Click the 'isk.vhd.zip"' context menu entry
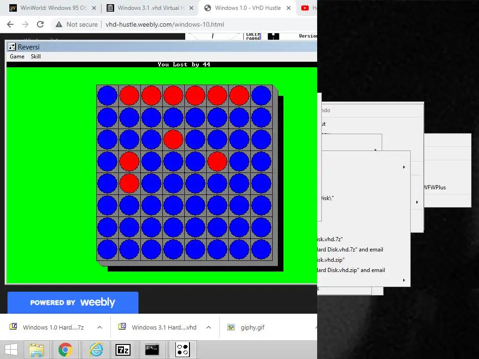Image resolution: width=479 pixels, height=359 pixels. [331, 260]
